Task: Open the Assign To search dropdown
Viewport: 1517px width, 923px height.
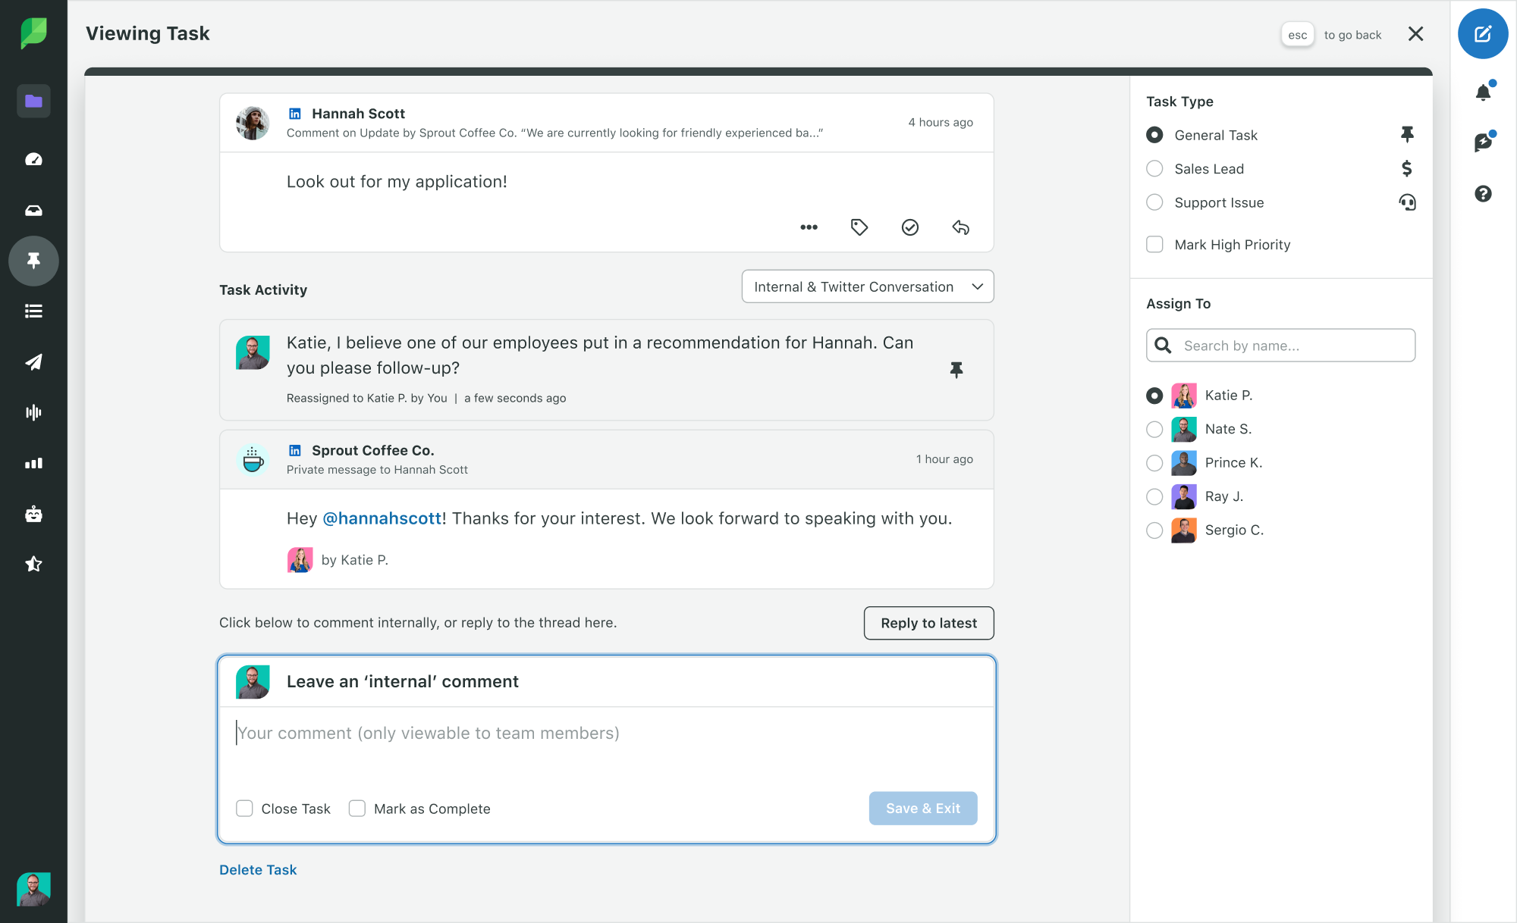Action: coord(1281,346)
